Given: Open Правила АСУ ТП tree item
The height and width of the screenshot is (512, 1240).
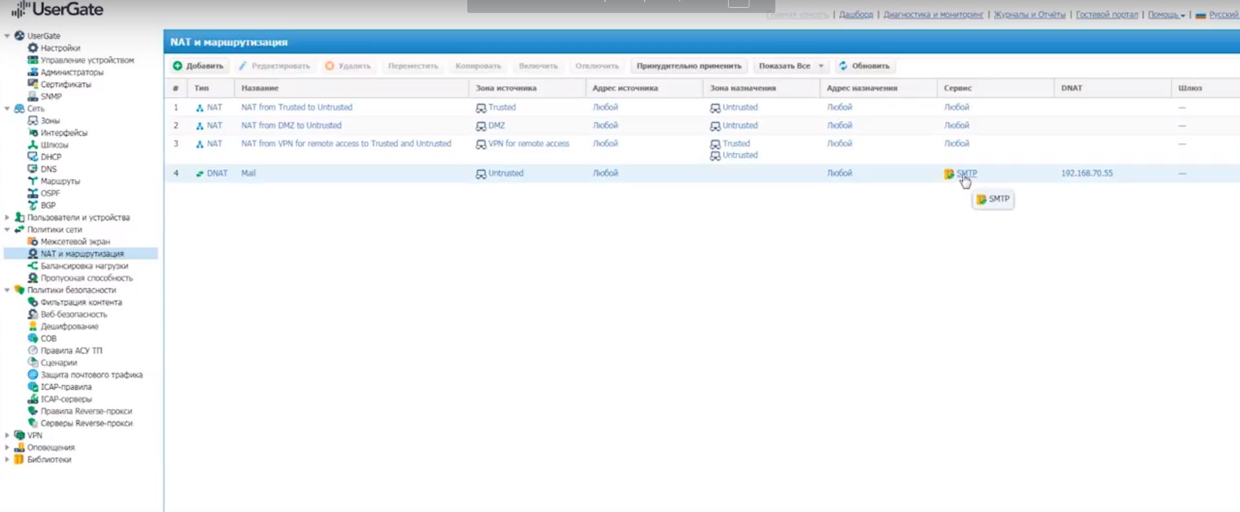Looking at the screenshot, I should 71,350.
